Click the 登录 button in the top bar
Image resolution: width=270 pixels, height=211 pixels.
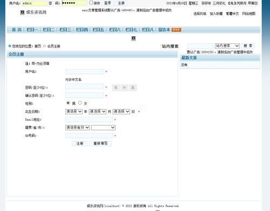tap(107, 3)
